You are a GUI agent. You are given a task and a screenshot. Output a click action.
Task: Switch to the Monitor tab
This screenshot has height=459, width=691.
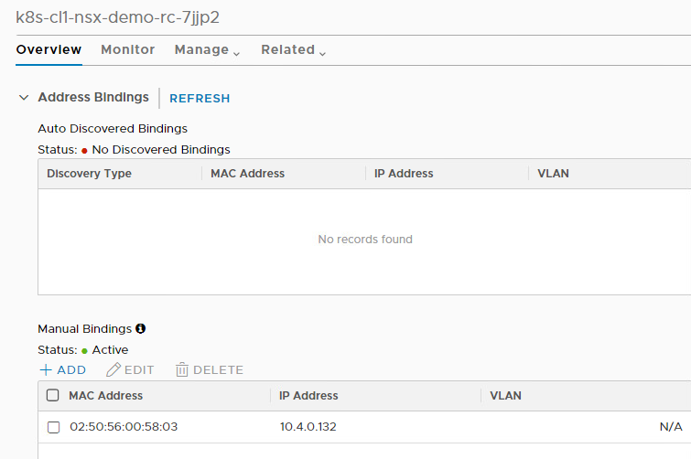click(x=128, y=50)
